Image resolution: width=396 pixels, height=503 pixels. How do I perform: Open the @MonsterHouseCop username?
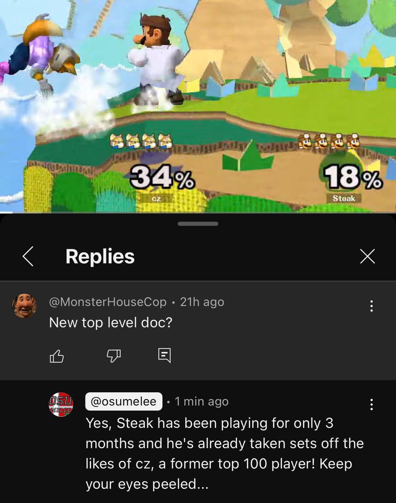pyautogui.click(x=108, y=302)
